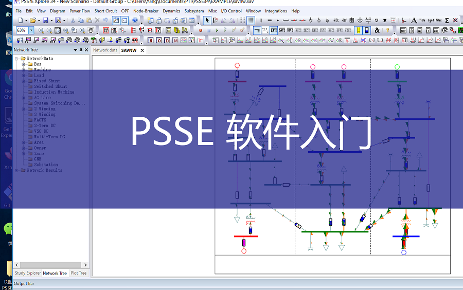The width and height of the screenshot is (463, 290).
Task: Click the red-bordered N toolbar icon
Action: click(x=151, y=40)
